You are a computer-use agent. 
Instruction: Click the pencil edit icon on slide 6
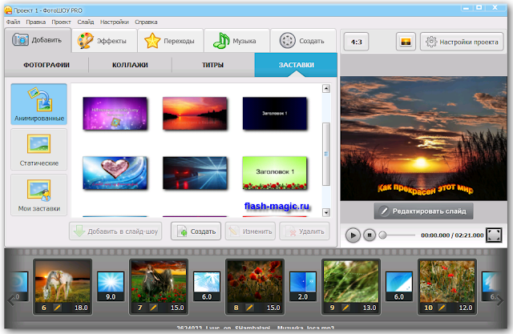click(x=57, y=308)
